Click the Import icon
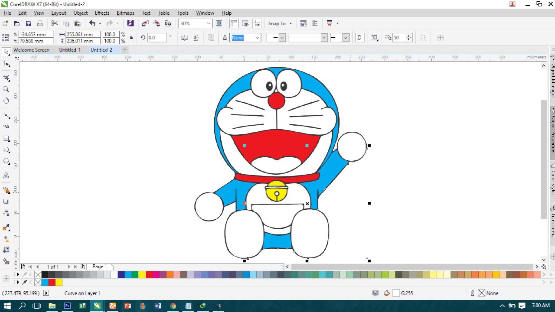Viewport: 555px width, 312px height. (x=145, y=23)
